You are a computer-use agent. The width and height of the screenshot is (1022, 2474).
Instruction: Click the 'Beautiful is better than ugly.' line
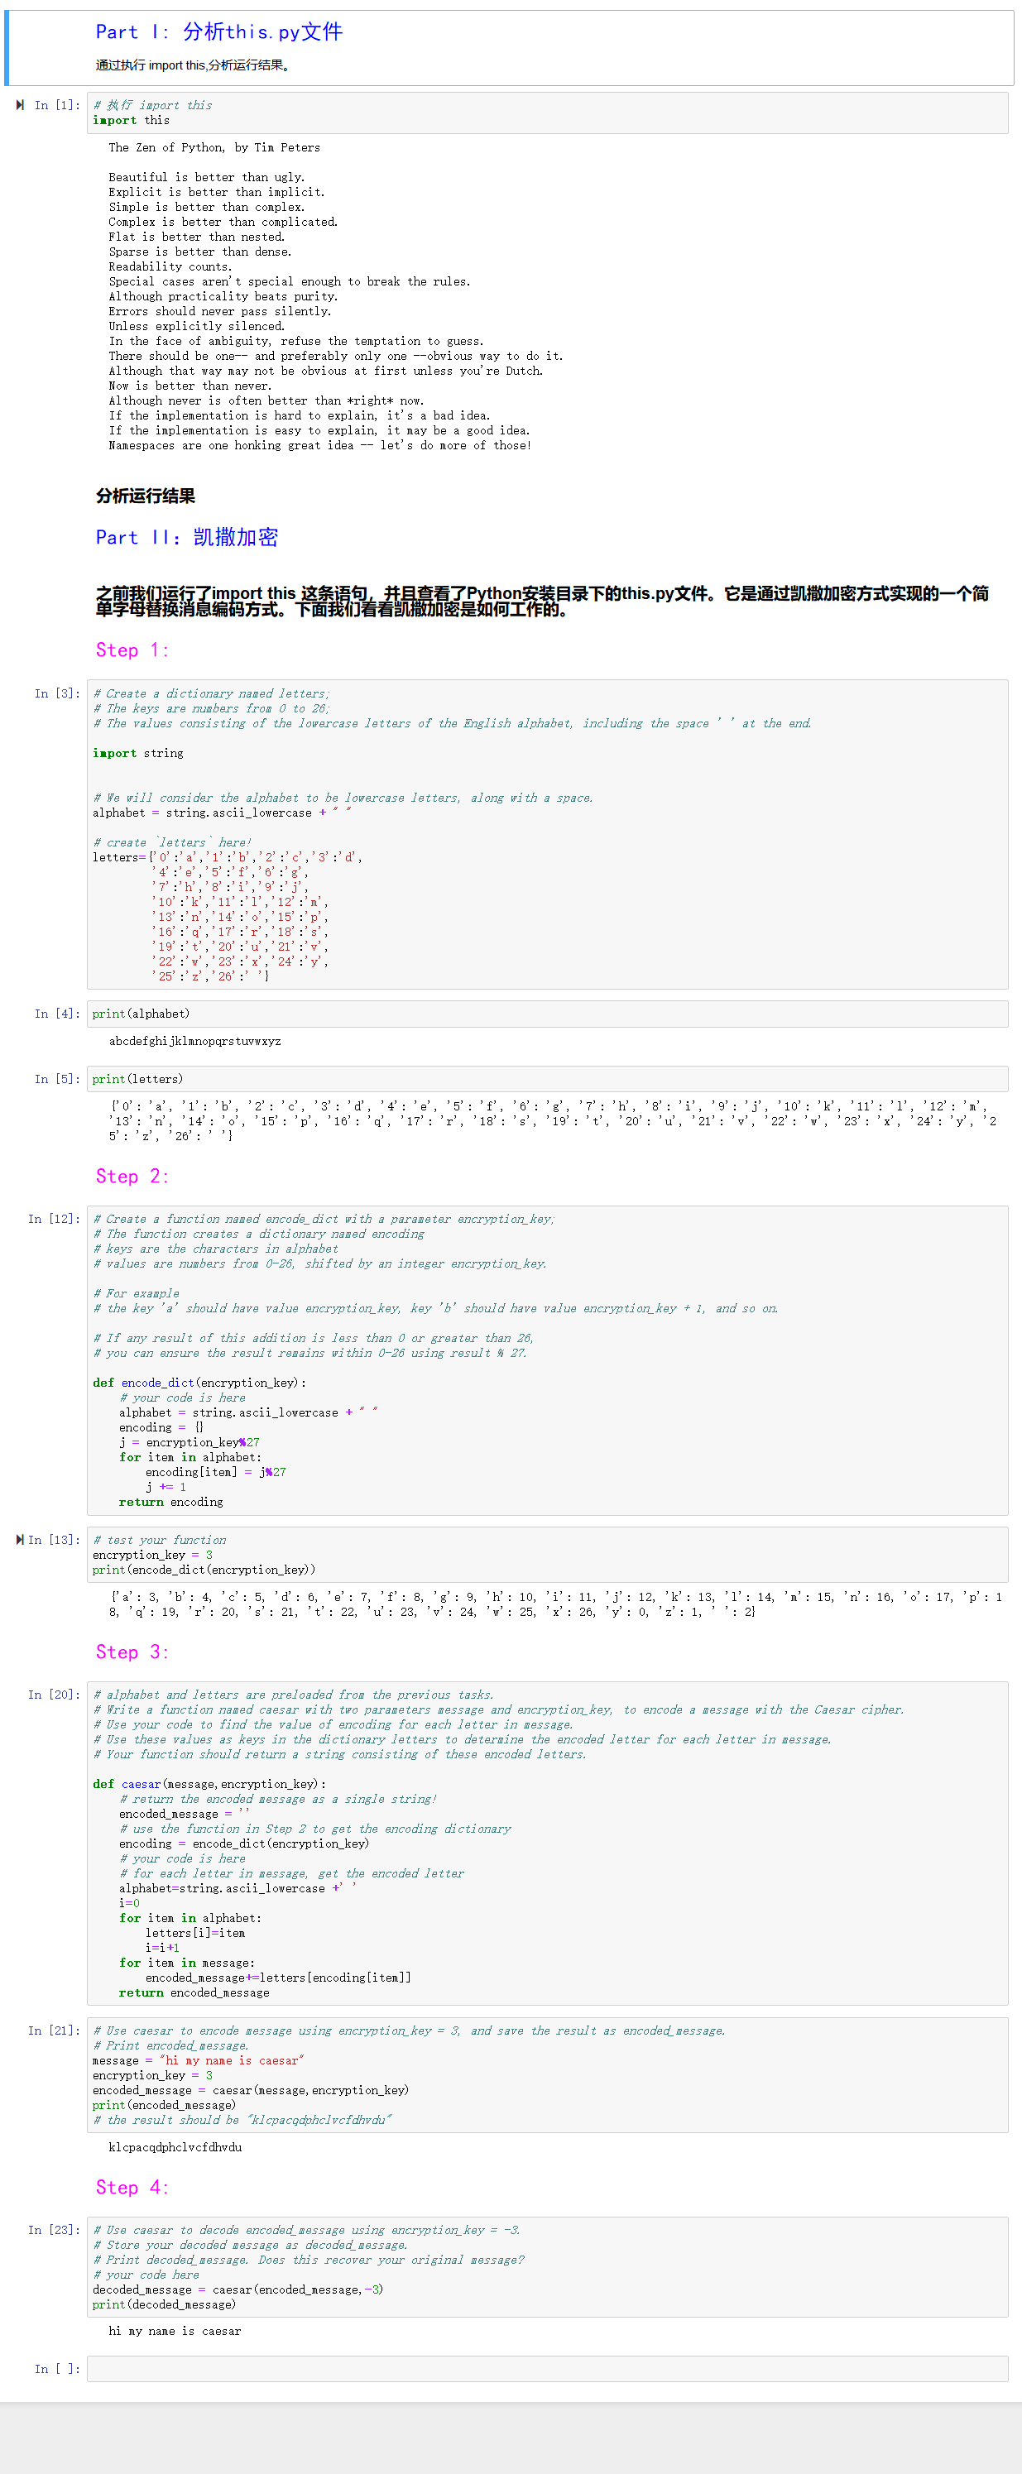(x=207, y=177)
